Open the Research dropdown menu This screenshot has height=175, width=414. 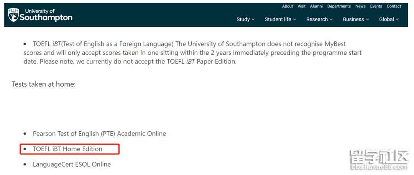(319, 19)
